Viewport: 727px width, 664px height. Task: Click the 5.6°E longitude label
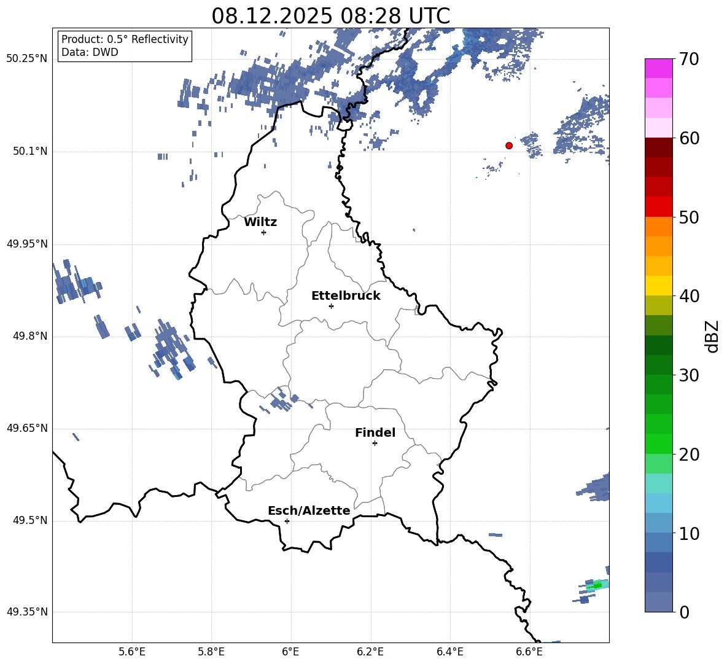pyautogui.click(x=132, y=652)
